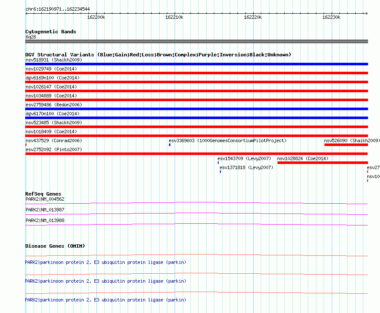Image resolution: width=380 pixels, height=313 pixels.
Task: Click the blue gain bar under dgv6170n100
Action: [x=196, y=118]
